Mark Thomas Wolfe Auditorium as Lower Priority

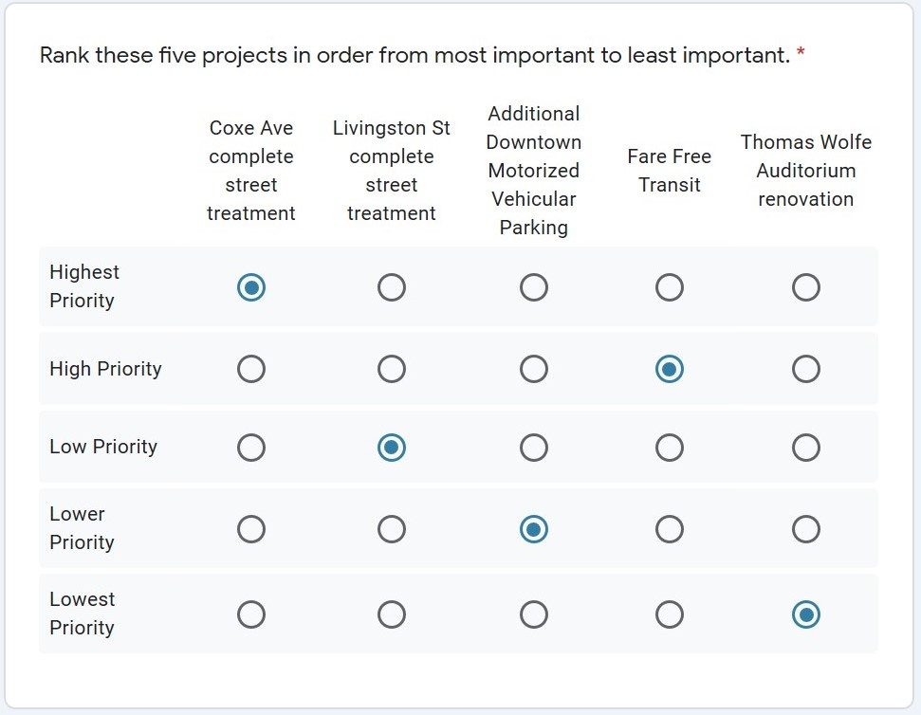806,529
